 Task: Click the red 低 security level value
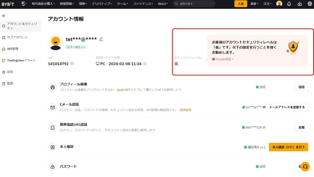[176, 64]
